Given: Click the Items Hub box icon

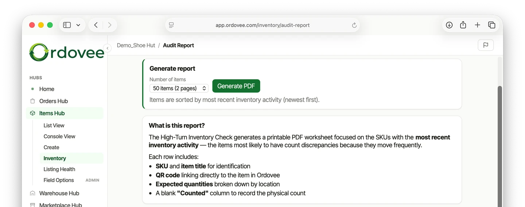Looking at the screenshot, I should coord(32,113).
